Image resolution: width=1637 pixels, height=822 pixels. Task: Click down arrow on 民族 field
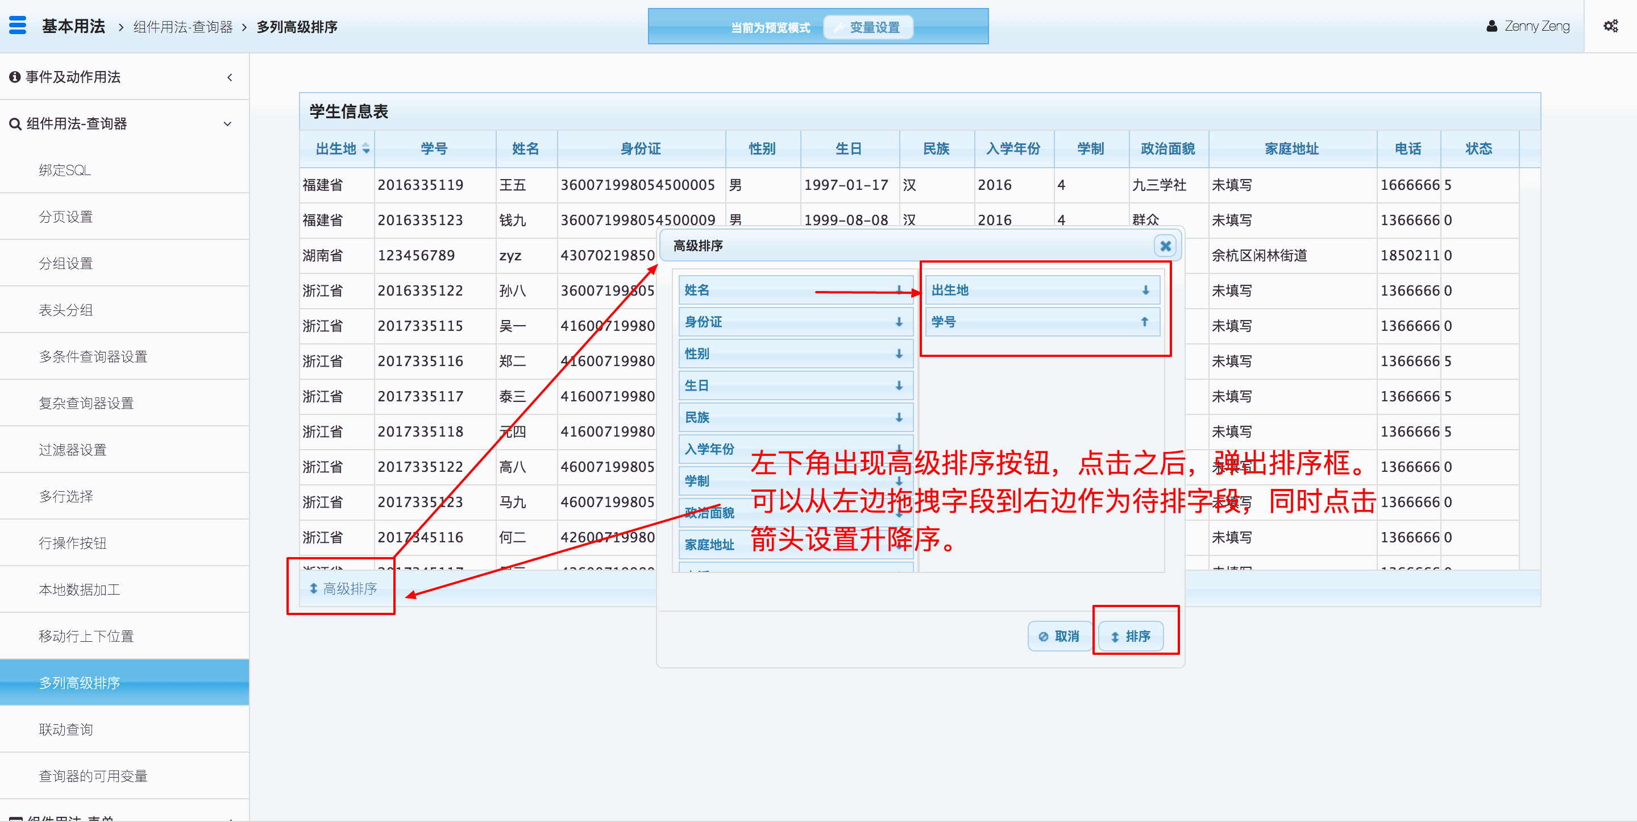899,417
